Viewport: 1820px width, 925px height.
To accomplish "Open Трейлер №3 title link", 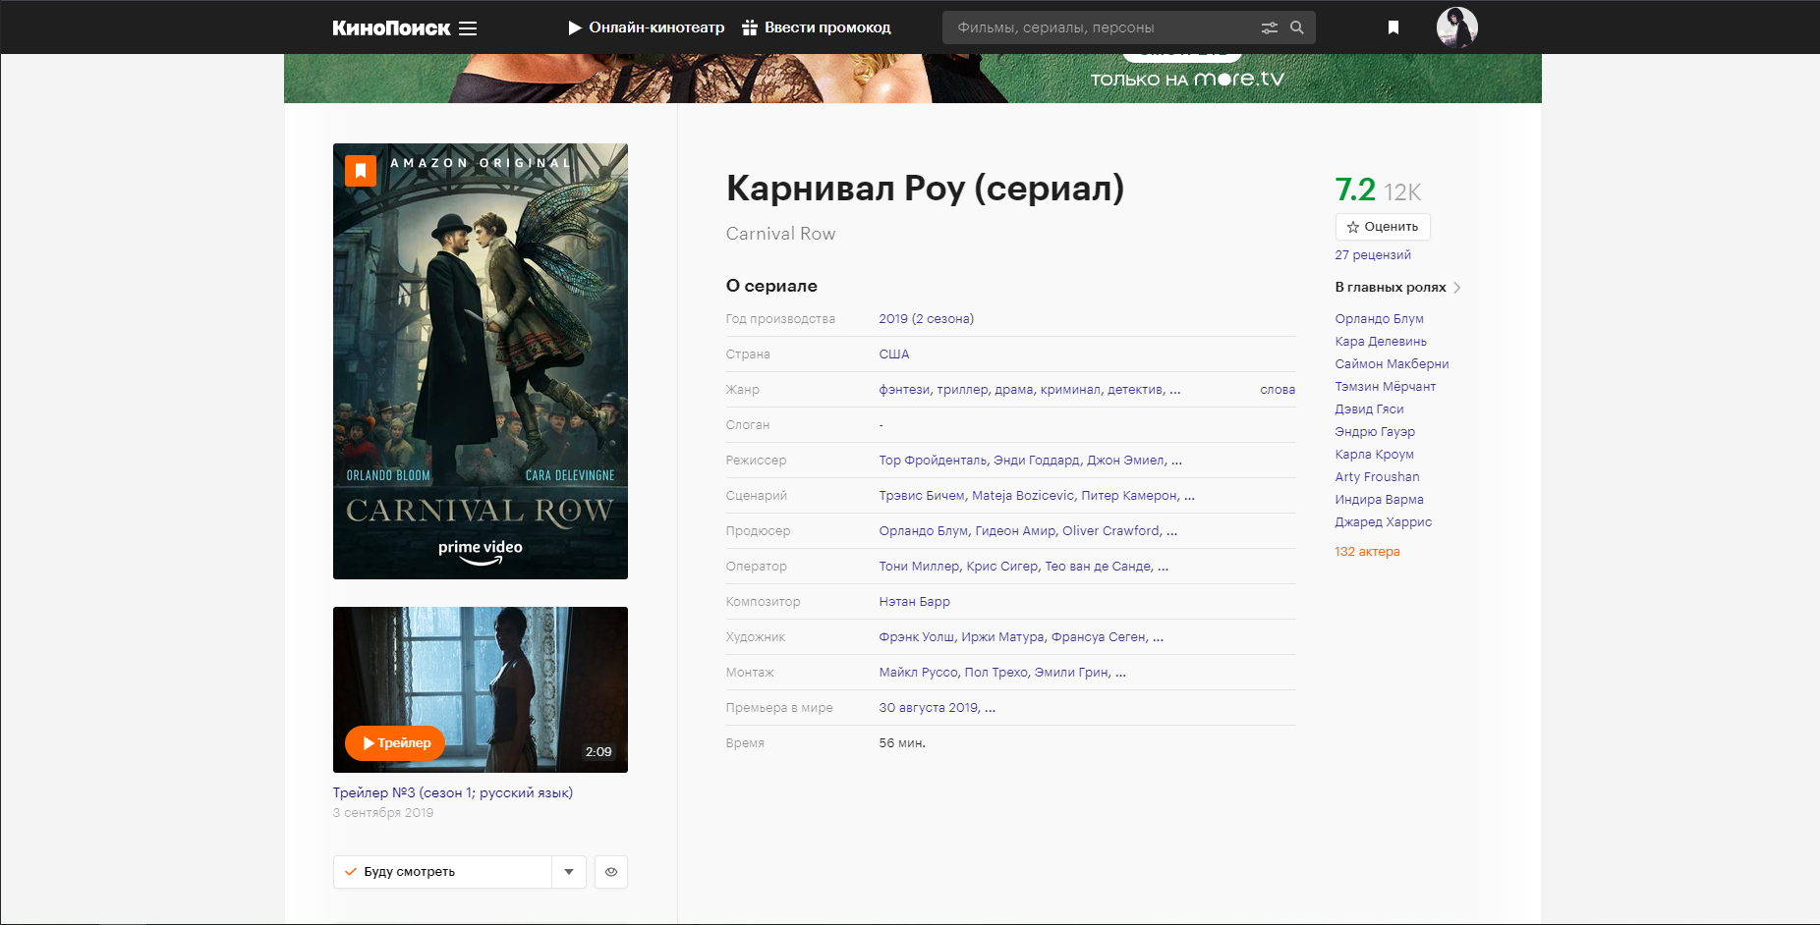I will coord(452,793).
